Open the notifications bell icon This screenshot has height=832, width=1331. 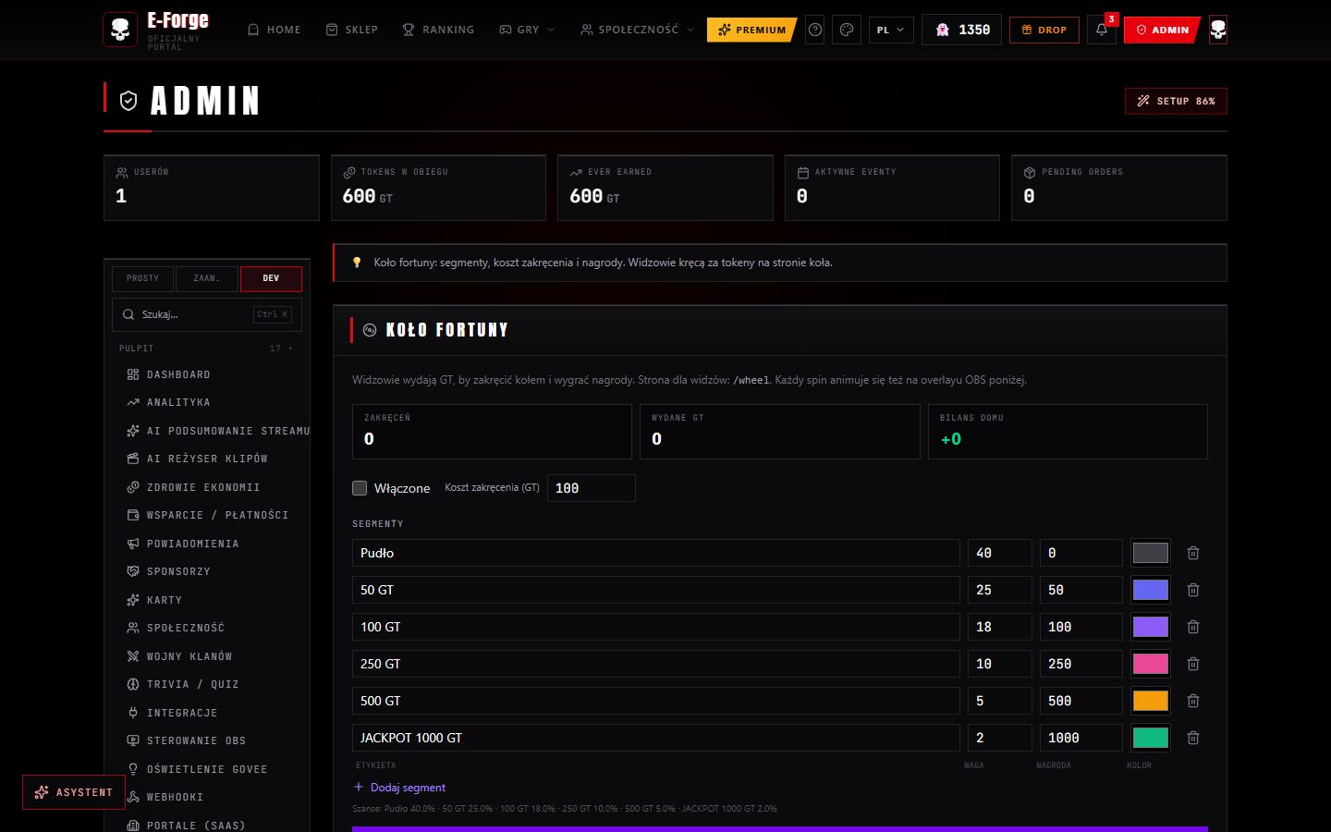[x=1101, y=30]
